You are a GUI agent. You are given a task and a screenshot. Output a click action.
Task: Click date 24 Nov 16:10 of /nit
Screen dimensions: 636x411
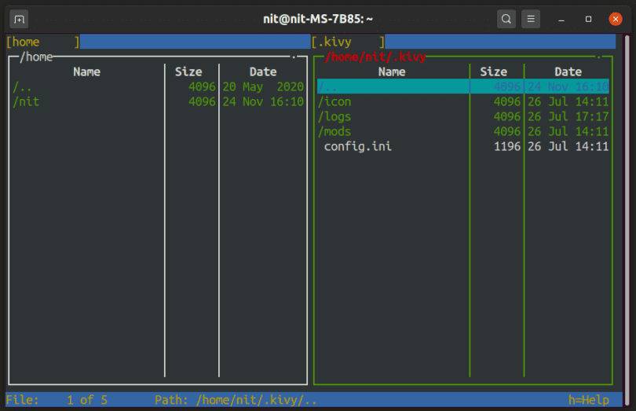coord(263,101)
